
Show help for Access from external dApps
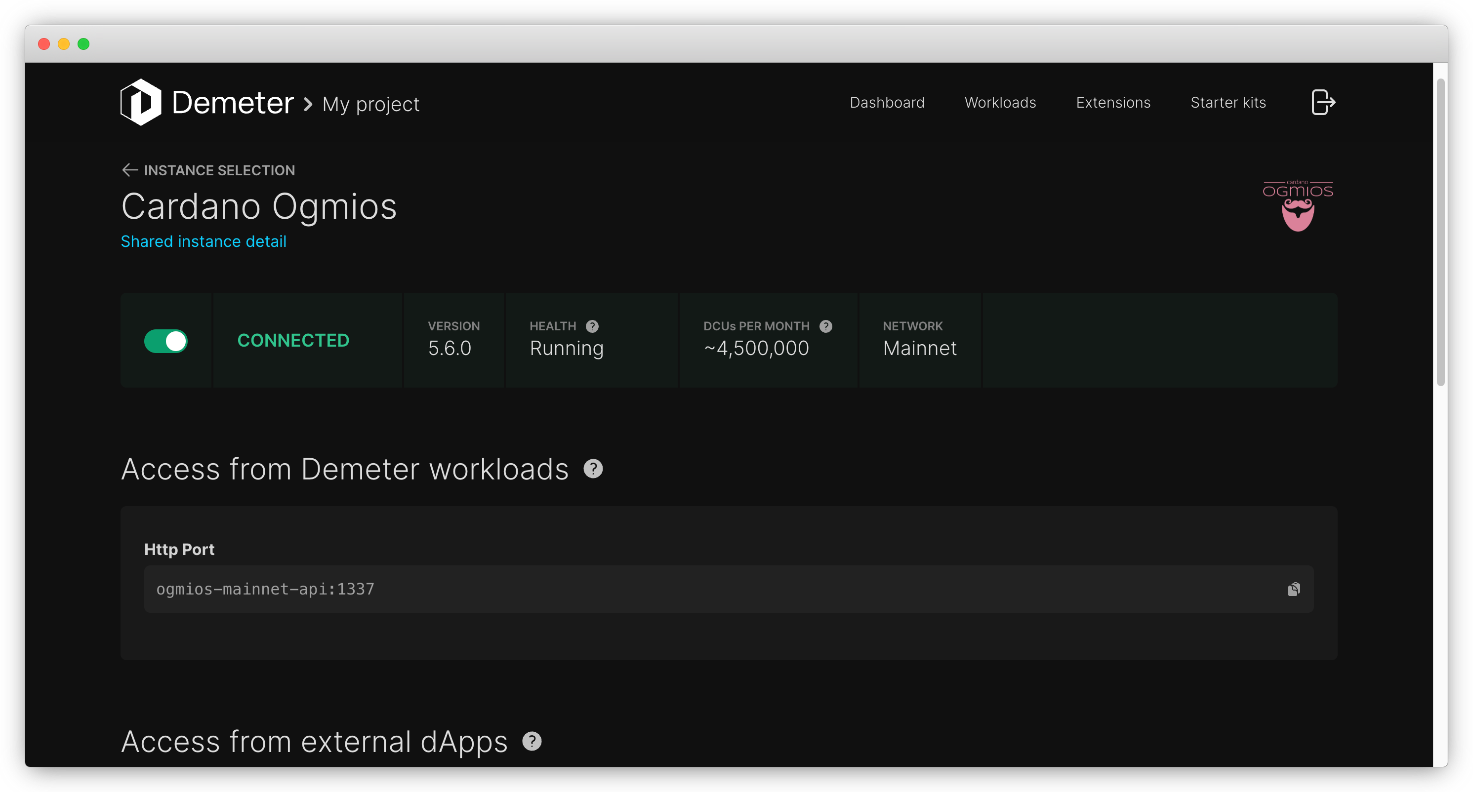point(532,741)
